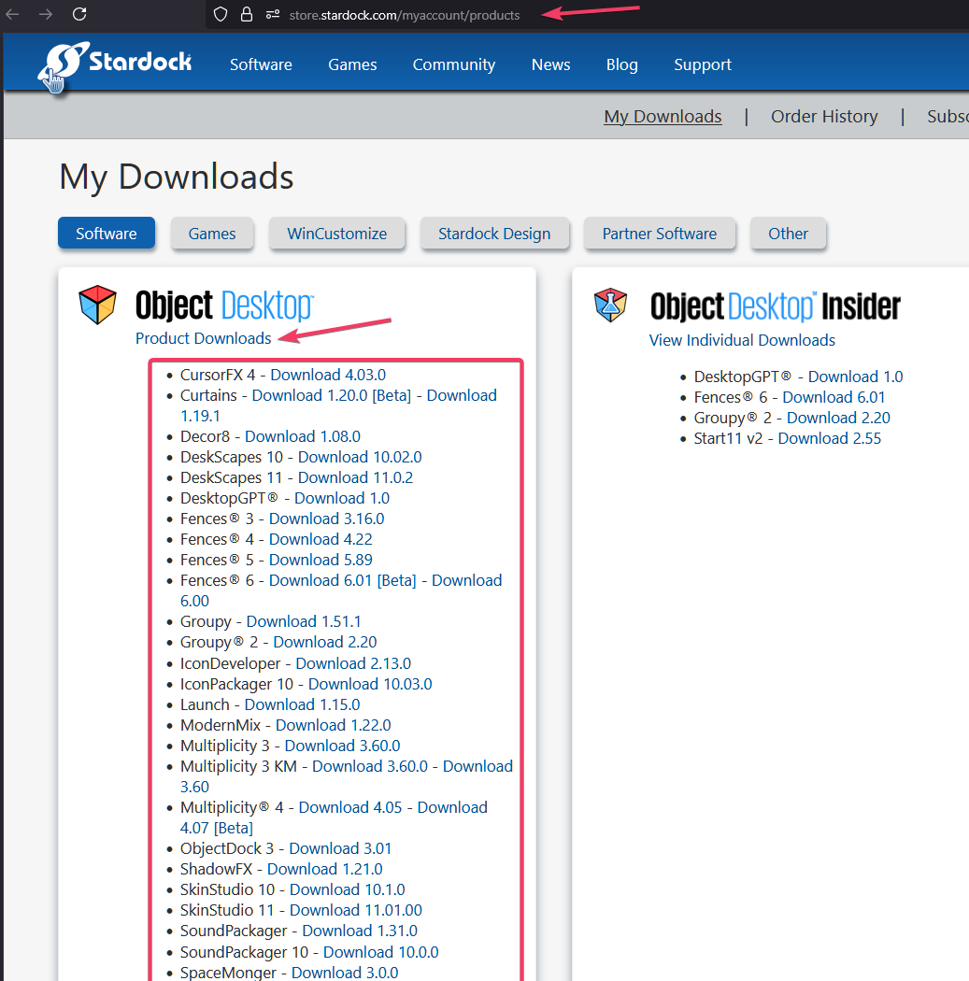Click the browser address bar URL

[404, 15]
